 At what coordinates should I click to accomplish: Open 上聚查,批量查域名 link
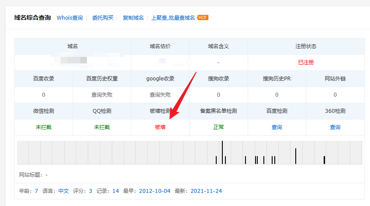pos(173,18)
